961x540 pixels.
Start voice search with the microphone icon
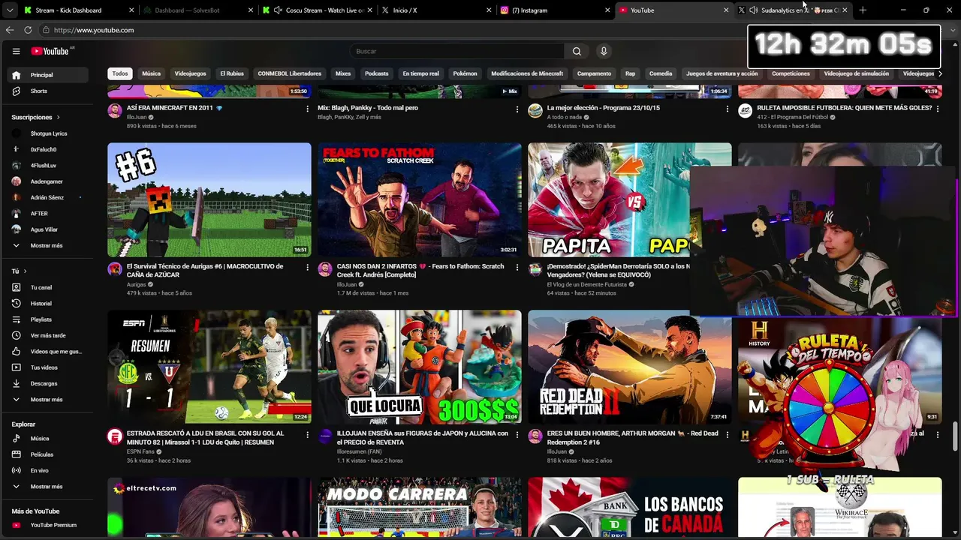coord(603,51)
